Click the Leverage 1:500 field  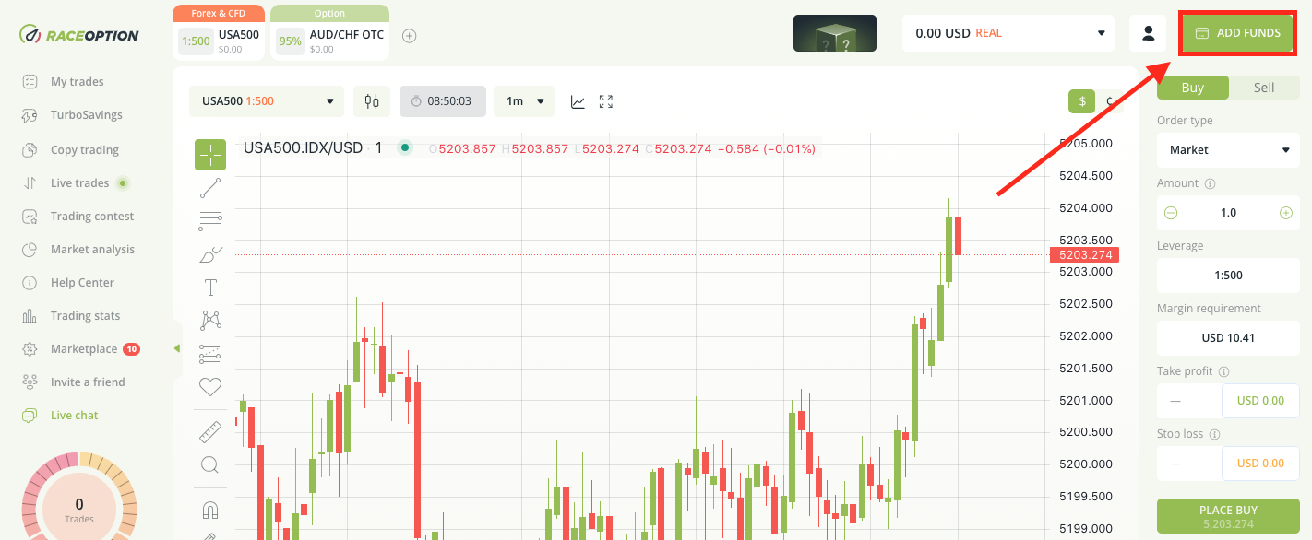tap(1228, 276)
